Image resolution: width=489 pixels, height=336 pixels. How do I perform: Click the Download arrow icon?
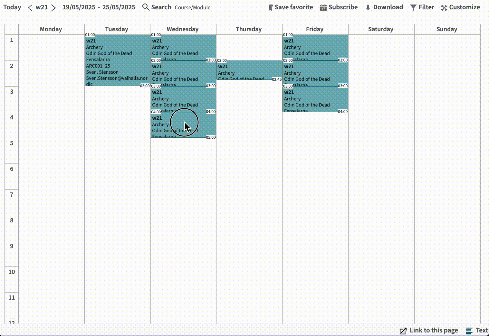click(368, 8)
